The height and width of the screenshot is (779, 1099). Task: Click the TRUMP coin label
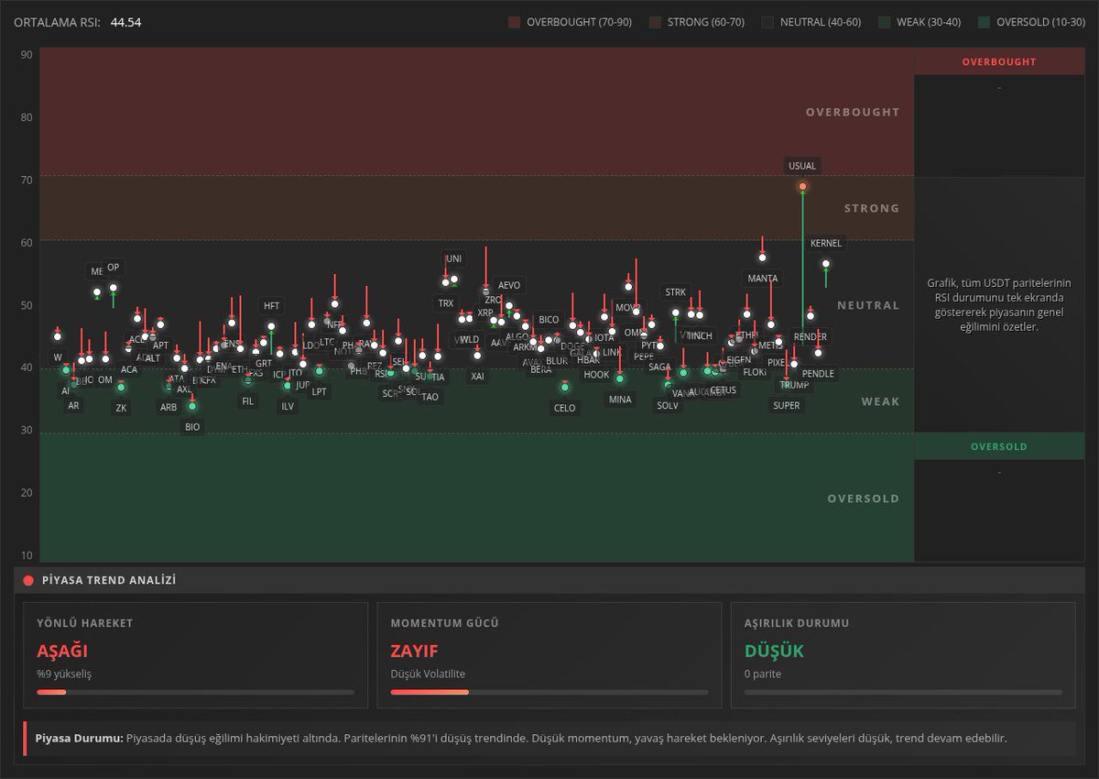click(x=795, y=385)
